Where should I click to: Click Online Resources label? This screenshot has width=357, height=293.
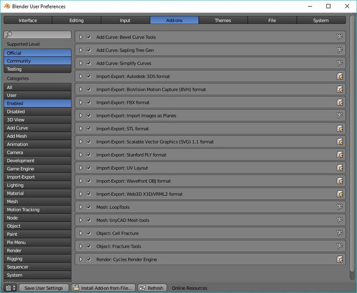190,288
